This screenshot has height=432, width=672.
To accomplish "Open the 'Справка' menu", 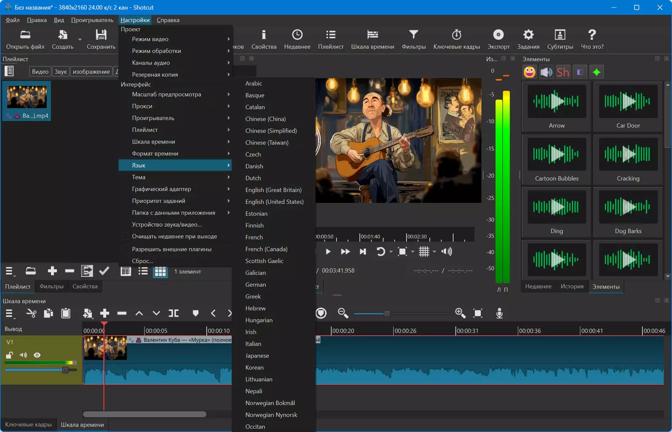I will point(168,20).
